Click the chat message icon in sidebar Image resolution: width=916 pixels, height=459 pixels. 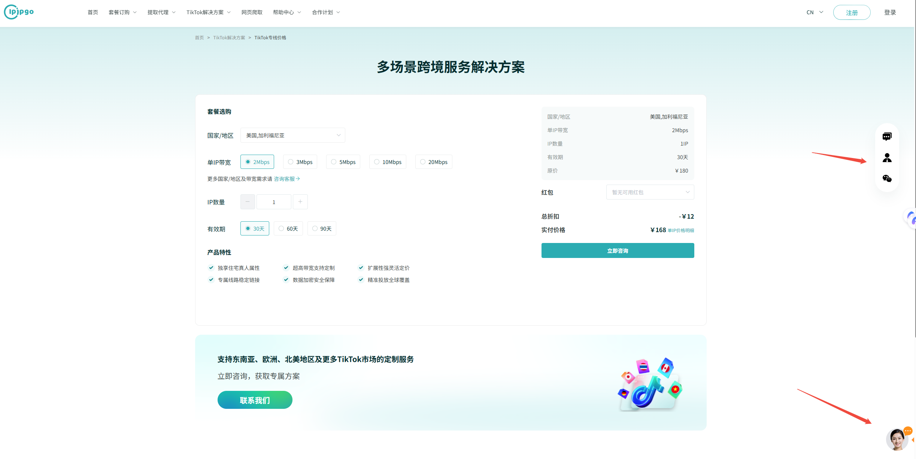pyautogui.click(x=887, y=137)
